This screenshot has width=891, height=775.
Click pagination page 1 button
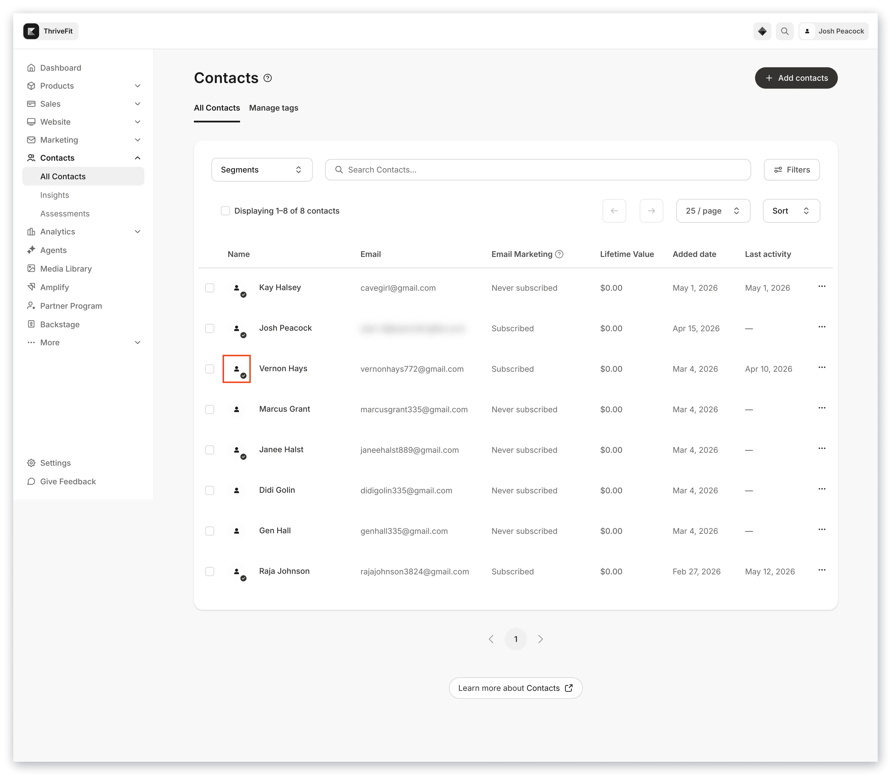tap(516, 639)
